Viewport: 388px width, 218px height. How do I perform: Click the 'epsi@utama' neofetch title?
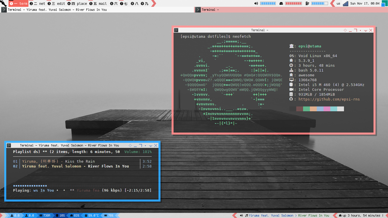[x=310, y=46]
